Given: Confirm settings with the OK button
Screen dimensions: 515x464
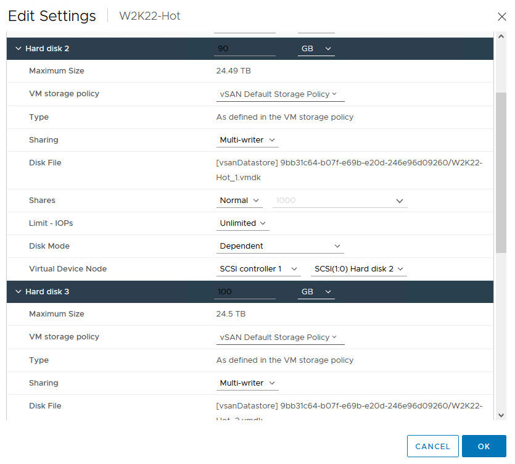Looking at the screenshot, I should coord(484,446).
